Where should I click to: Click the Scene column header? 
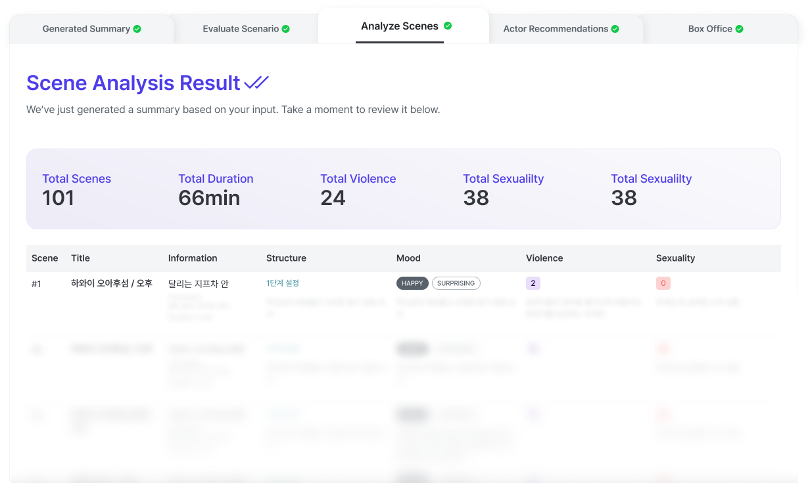[x=45, y=258]
